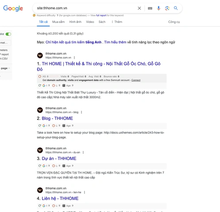The height and width of the screenshot is (212, 220).
Task: Click the magnifying glass search icon
Action: point(176,8)
